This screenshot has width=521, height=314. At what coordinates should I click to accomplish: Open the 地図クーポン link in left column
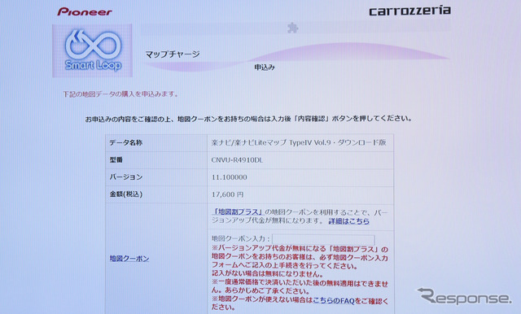pyautogui.click(x=129, y=258)
